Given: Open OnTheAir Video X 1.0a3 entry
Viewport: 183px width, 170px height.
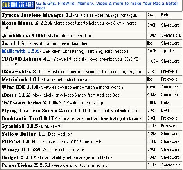Looking at the screenshot, I should click(31, 103).
